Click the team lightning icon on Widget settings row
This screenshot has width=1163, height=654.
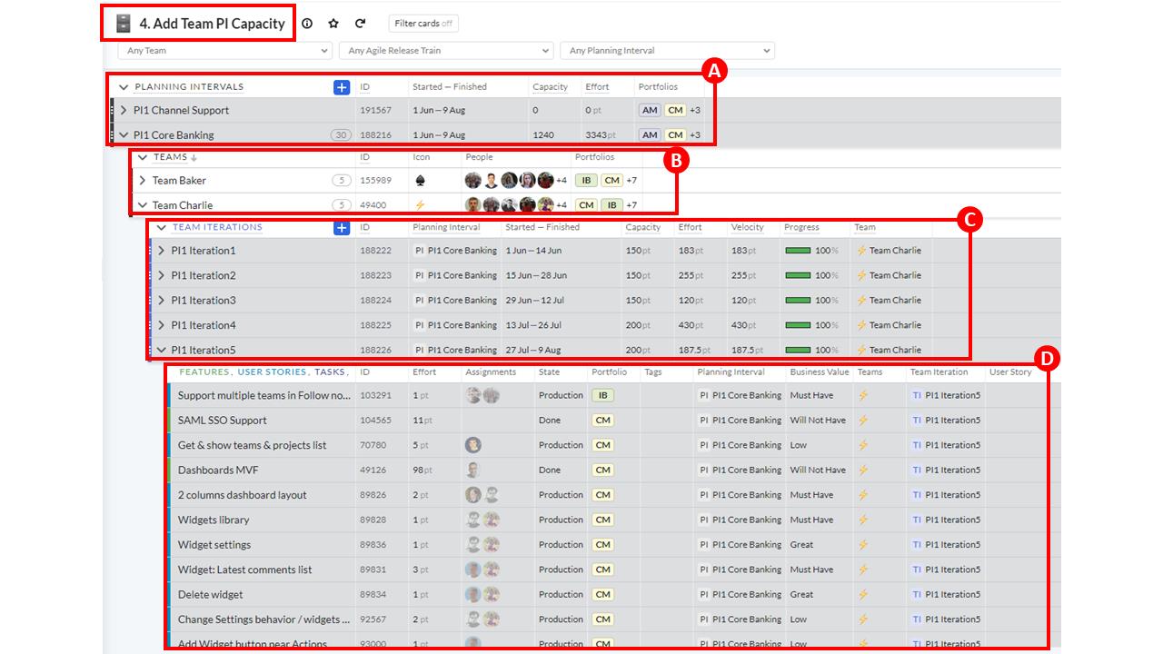pyautogui.click(x=863, y=544)
